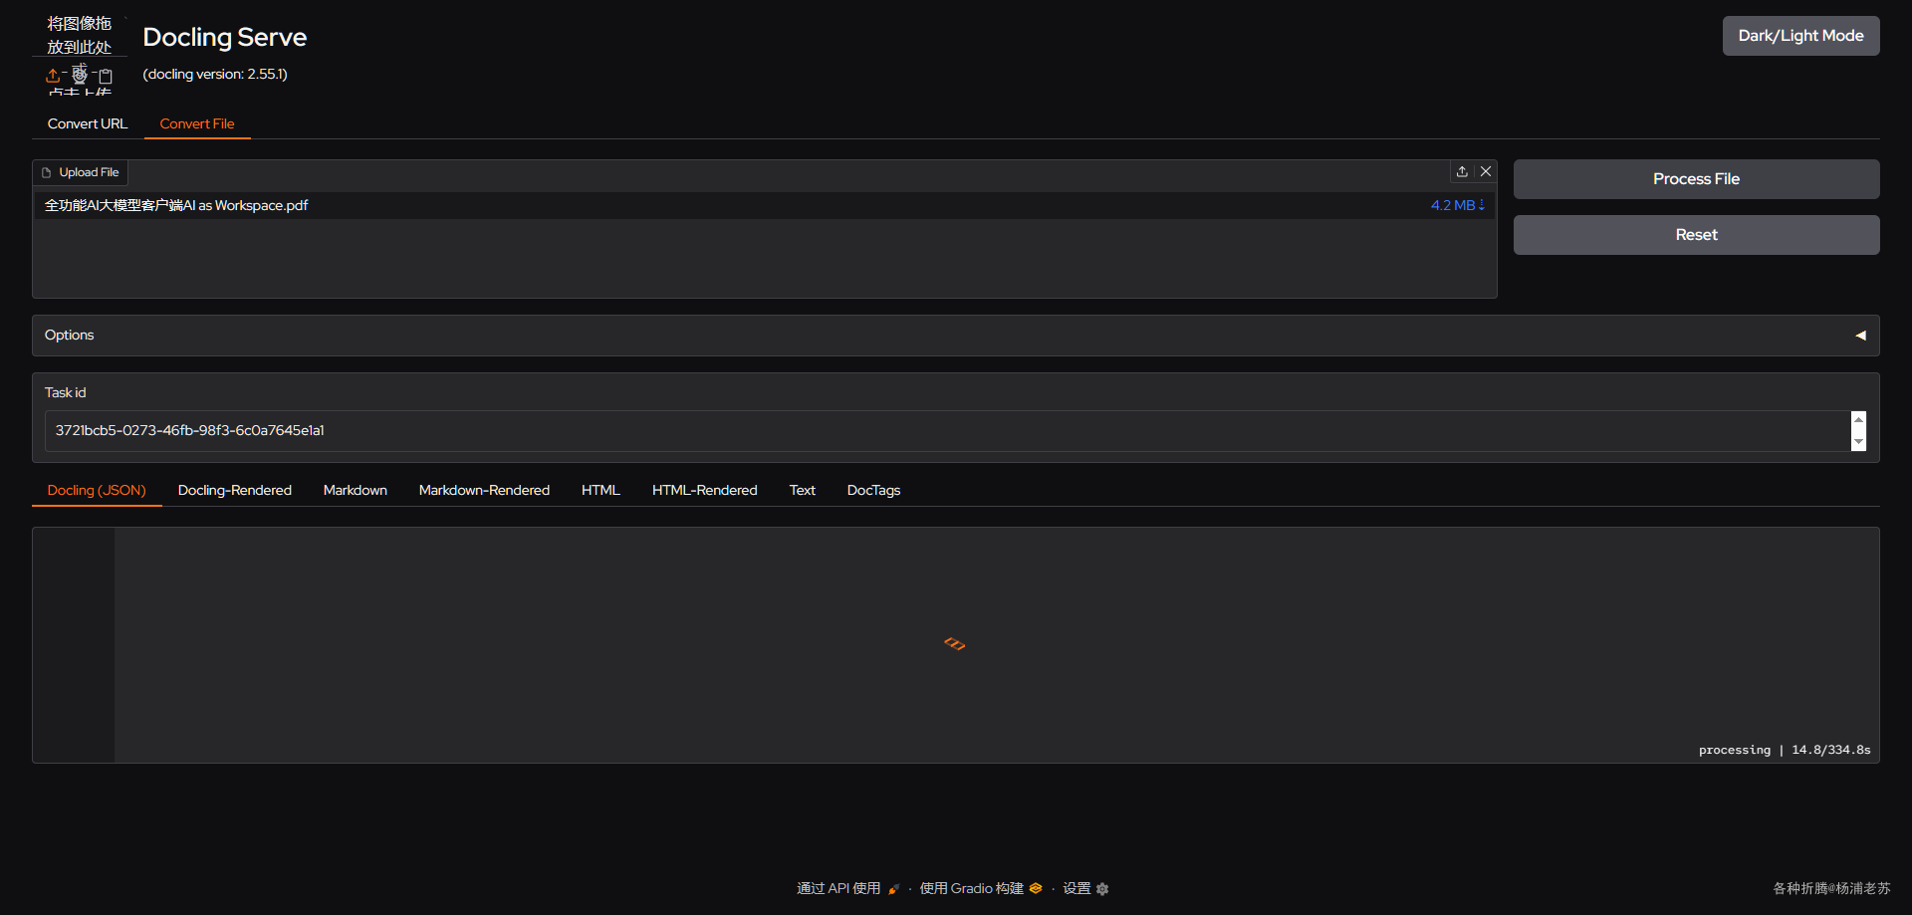Viewport: 1912px width, 915px height.
Task: Switch to the Text output tab
Action: coord(803,490)
